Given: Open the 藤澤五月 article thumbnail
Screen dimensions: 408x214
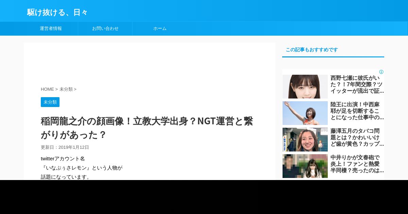Looking at the screenshot, I should click(305, 140).
